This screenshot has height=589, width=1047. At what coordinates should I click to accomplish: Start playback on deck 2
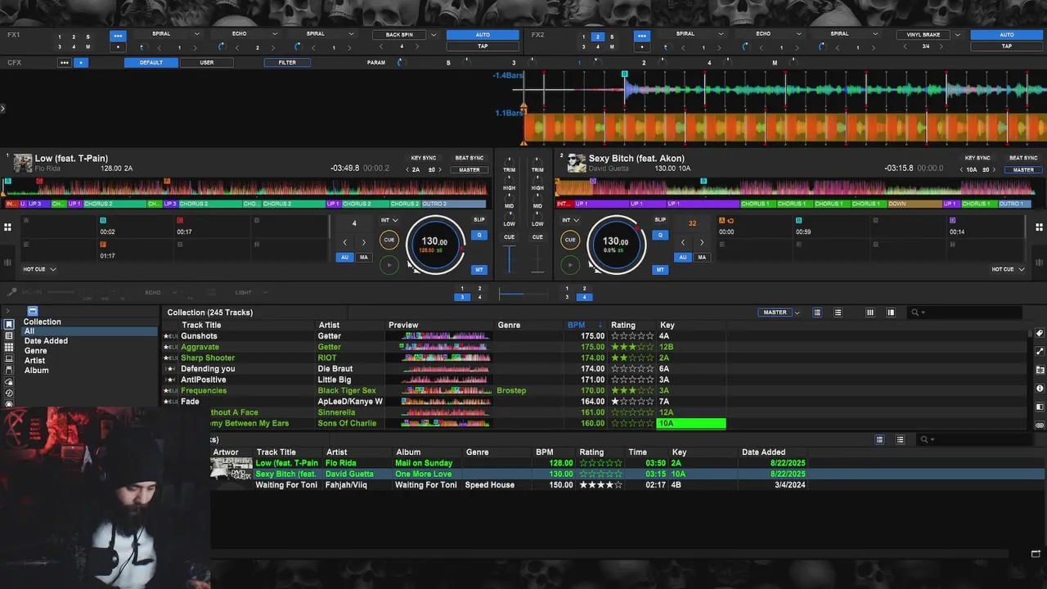click(570, 264)
